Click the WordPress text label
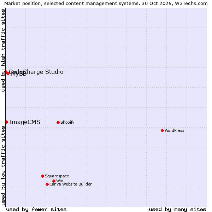 pos(175,130)
